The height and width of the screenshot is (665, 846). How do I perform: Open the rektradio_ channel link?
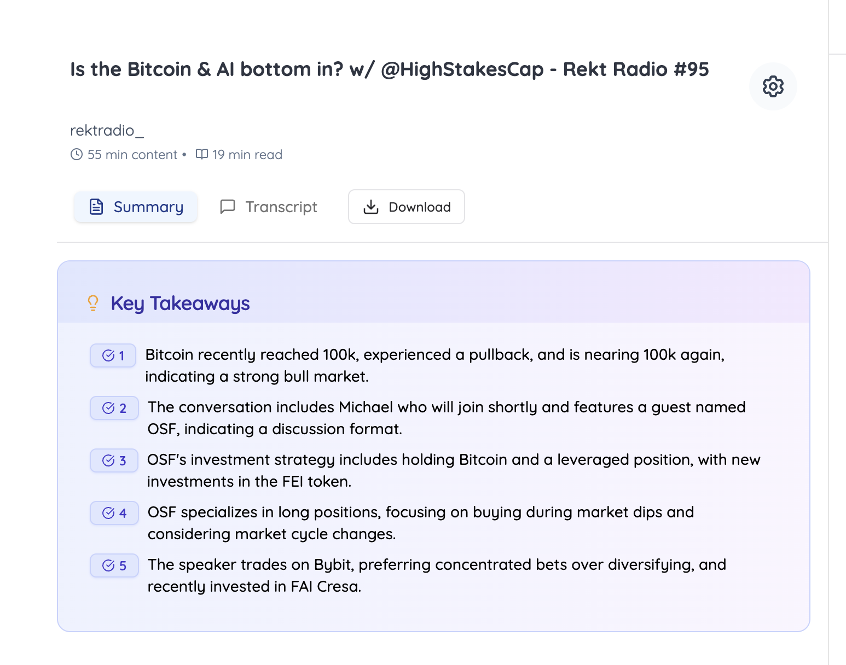click(x=107, y=131)
